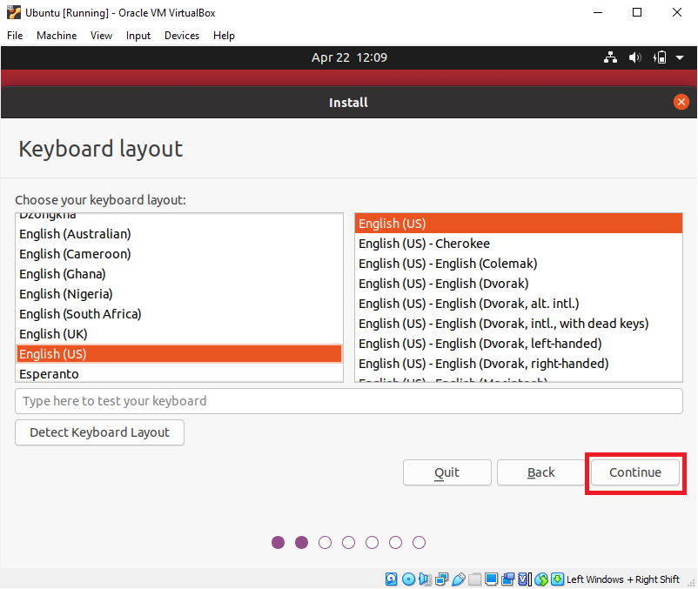Select English (Ghana) layout
This screenshot has height=589, width=698.
179,274
